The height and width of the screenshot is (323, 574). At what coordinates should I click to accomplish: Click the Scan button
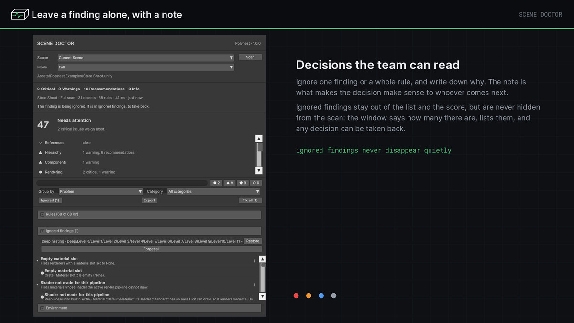[x=250, y=57]
